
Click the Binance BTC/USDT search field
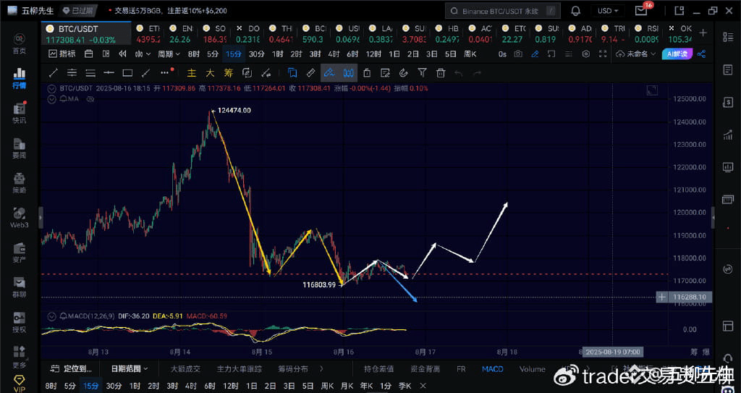tap(503, 11)
